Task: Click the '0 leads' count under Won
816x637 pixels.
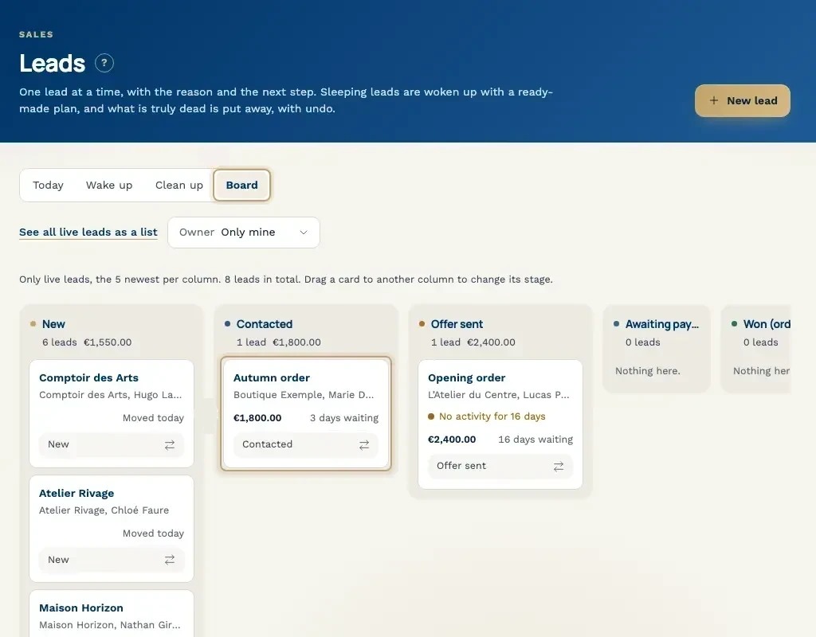Action: [x=760, y=342]
